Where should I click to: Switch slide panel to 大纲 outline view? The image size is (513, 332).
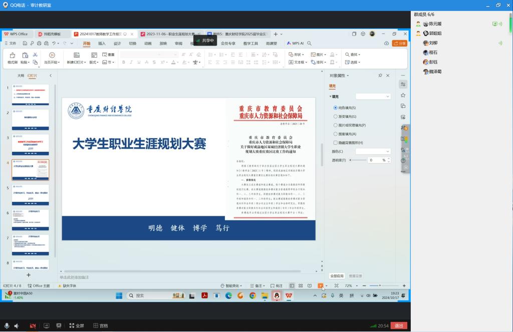pyautogui.click(x=21, y=76)
